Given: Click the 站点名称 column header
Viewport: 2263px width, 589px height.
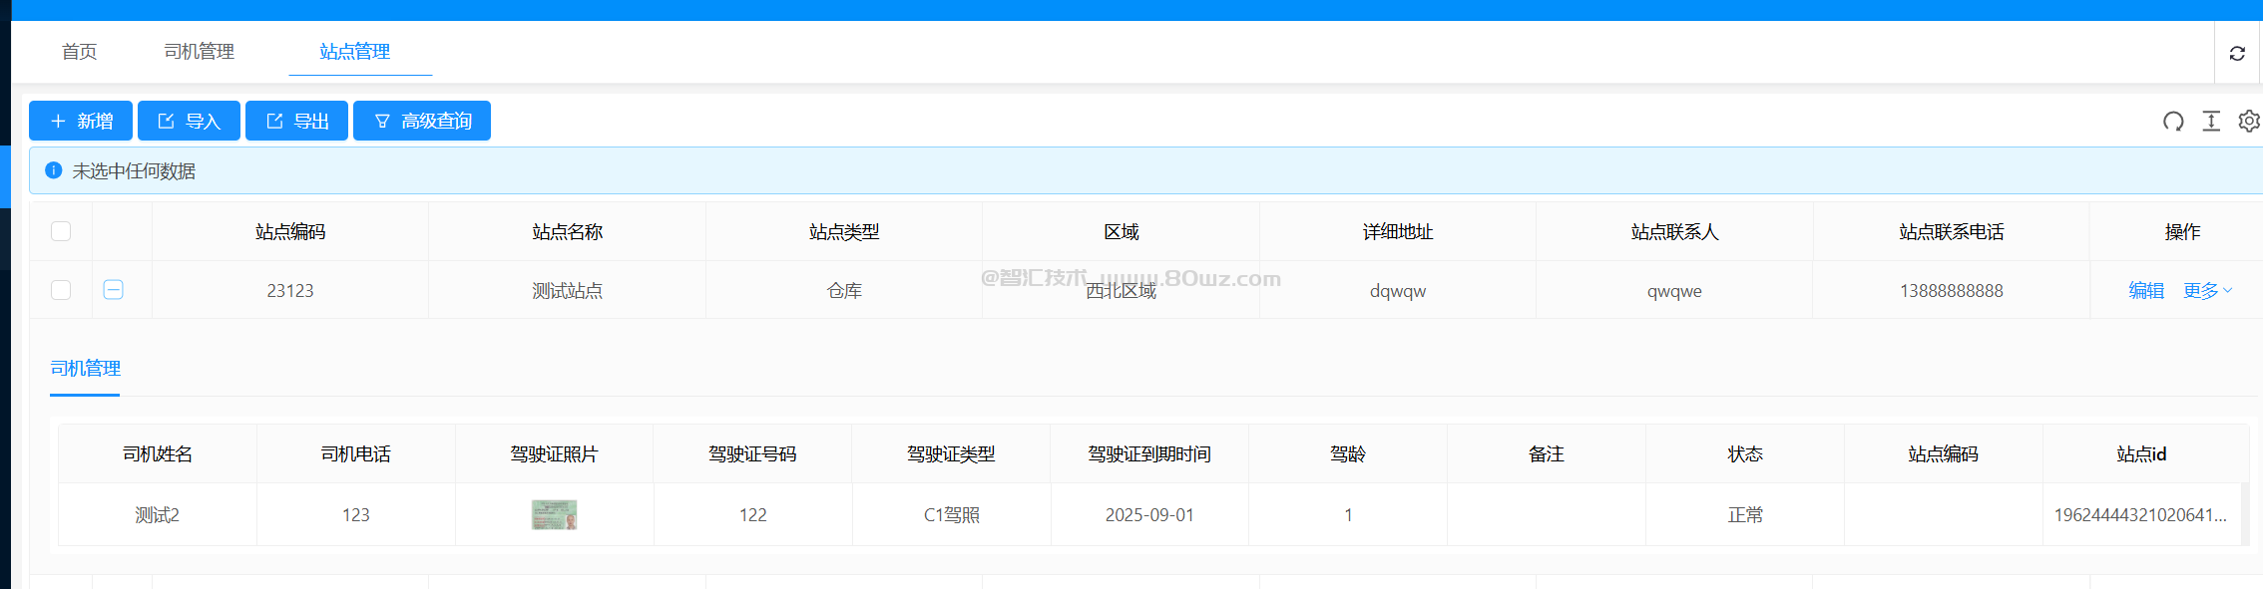Looking at the screenshot, I should [568, 232].
